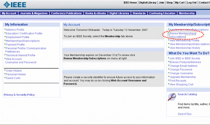Open the Shop link
The image size is (210, 125).
click(170, 3)
